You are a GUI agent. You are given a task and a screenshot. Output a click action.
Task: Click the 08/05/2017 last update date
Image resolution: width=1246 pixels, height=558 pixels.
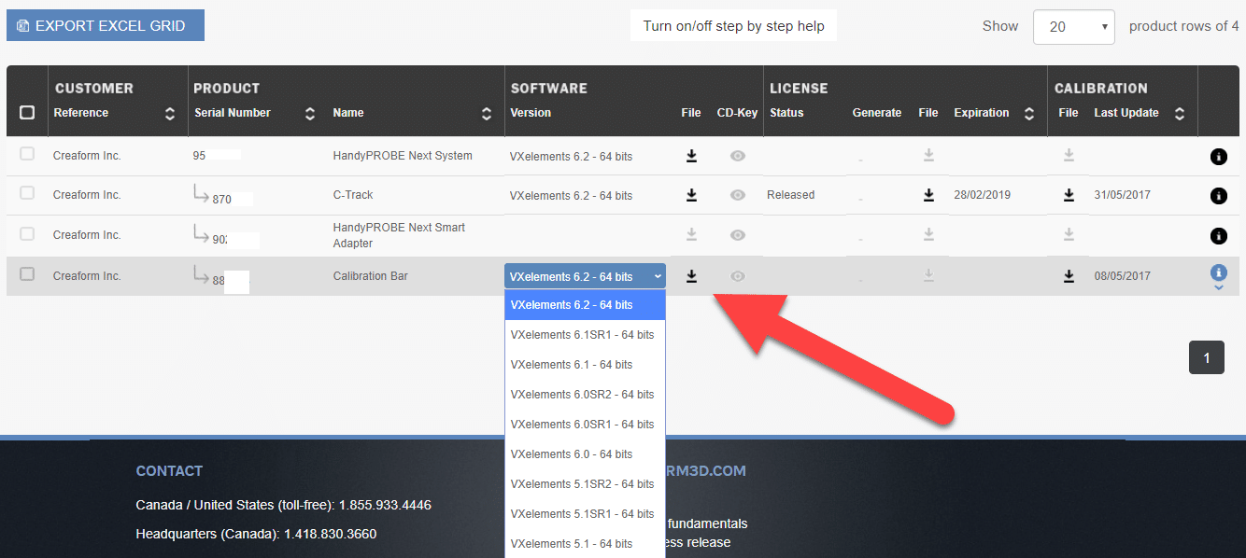tap(1123, 276)
